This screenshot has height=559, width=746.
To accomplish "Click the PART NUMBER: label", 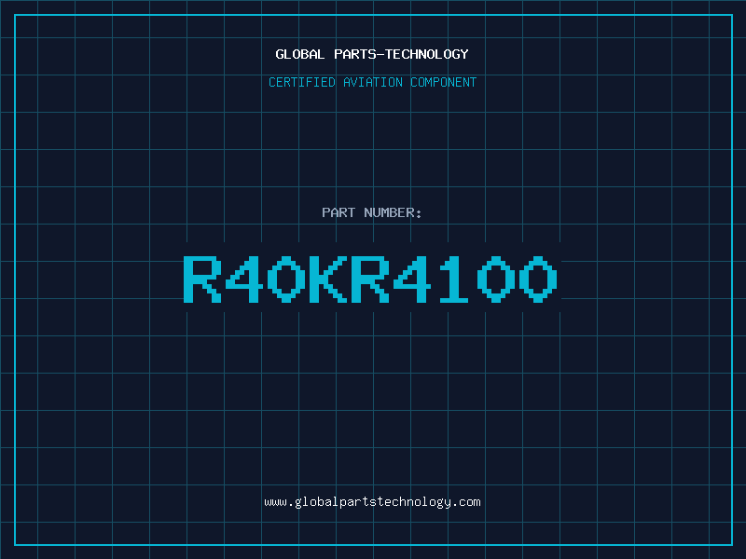I will pyautogui.click(x=371, y=212).
